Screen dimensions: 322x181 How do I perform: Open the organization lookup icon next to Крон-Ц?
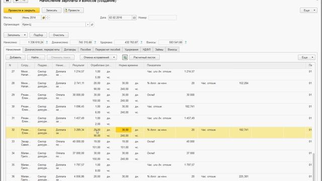click(x=92, y=25)
